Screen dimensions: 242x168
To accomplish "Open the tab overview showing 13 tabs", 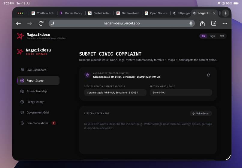I will click(213, 23).
